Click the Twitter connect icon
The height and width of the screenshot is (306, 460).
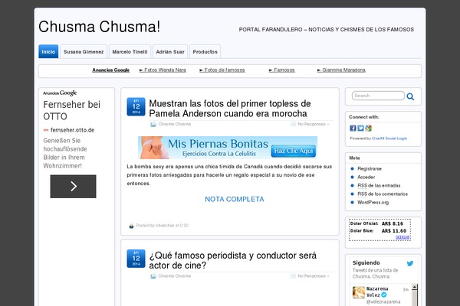point(360,128)
